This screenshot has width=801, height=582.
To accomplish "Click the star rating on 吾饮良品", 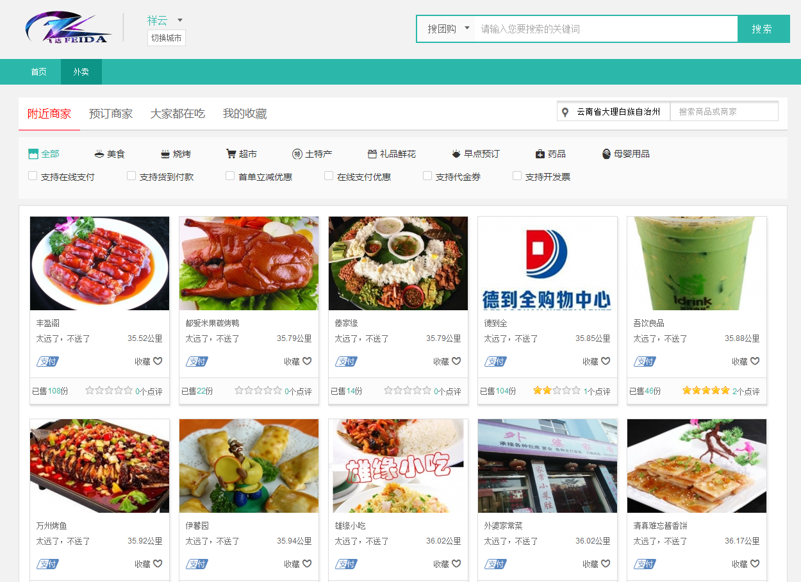I will click(x=706, y=390).
